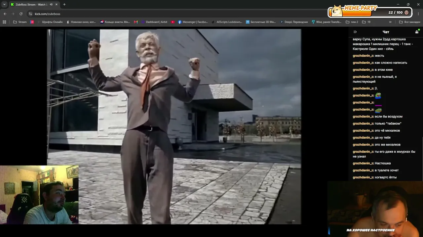
Task: Go back to the previous page
Action: click(5, 14)
